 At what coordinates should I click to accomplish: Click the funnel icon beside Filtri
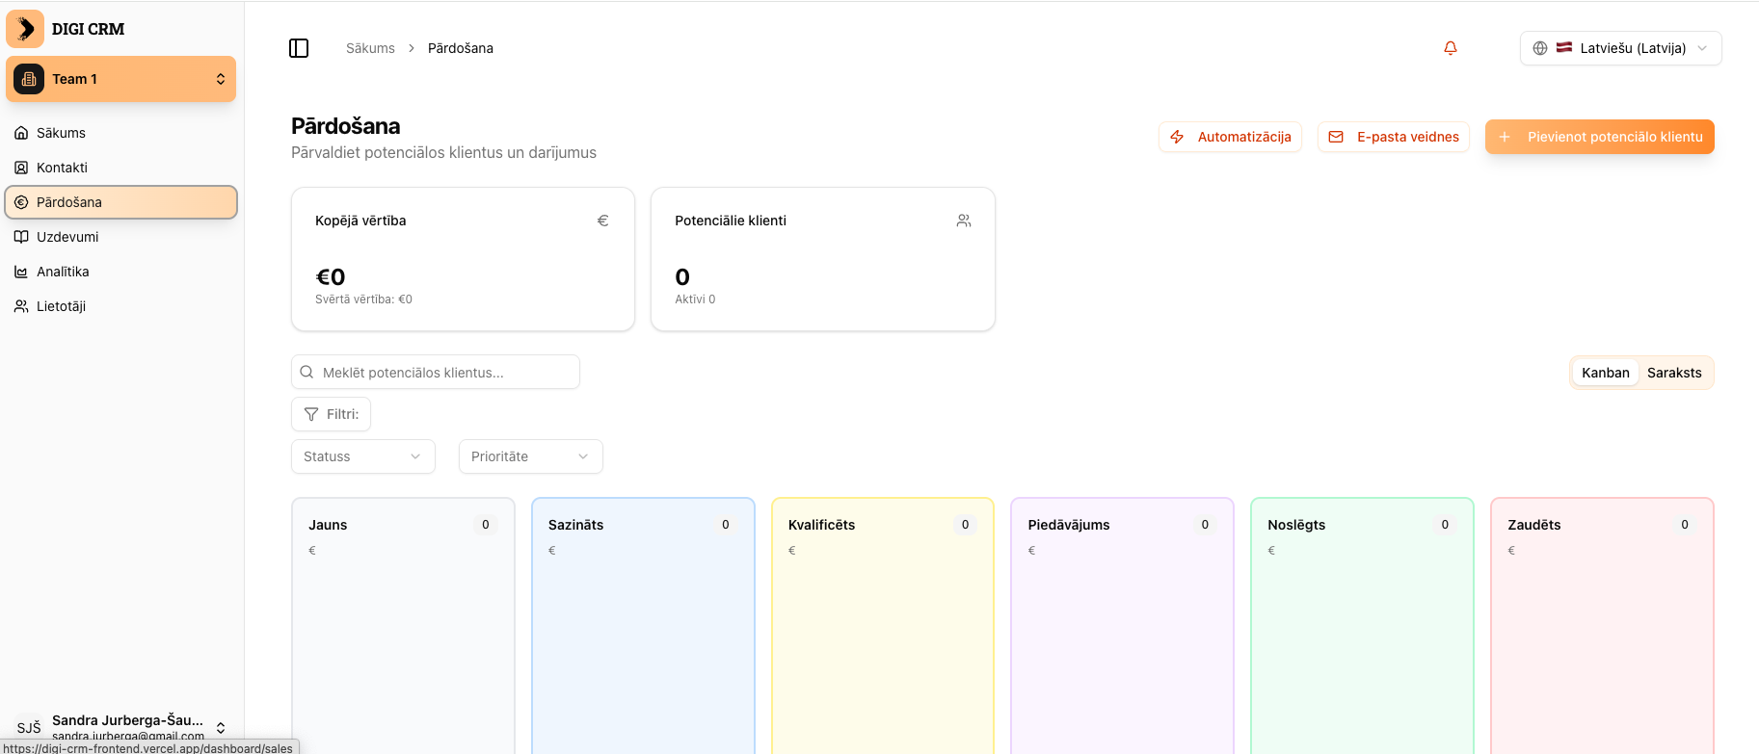coord(311,414)
